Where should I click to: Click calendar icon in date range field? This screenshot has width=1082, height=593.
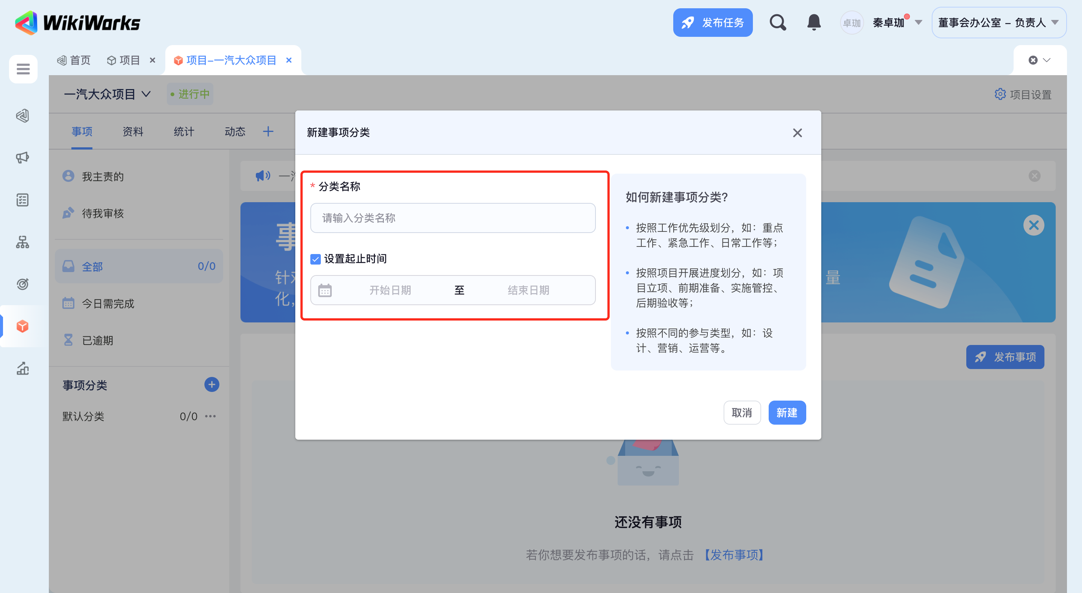(325, 290)
